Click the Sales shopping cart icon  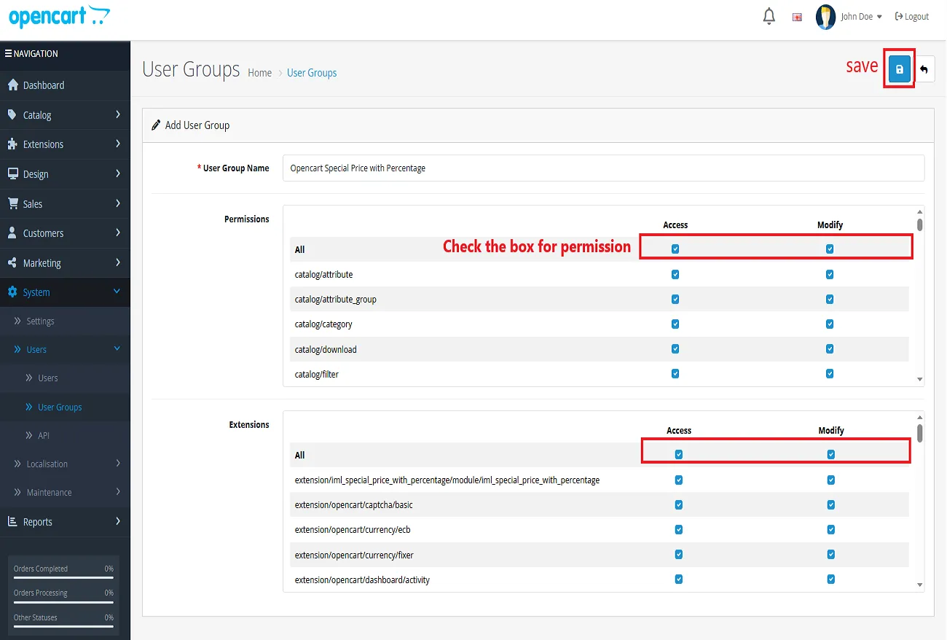tap(12, 204)
